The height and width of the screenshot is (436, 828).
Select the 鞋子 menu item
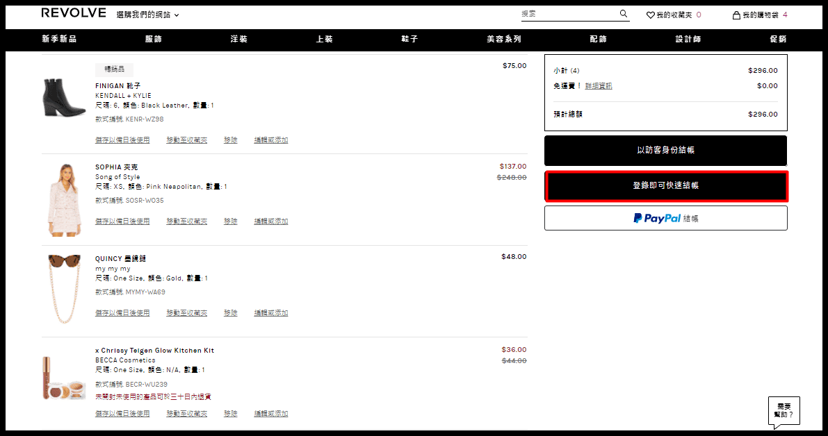tap(410, 40)
